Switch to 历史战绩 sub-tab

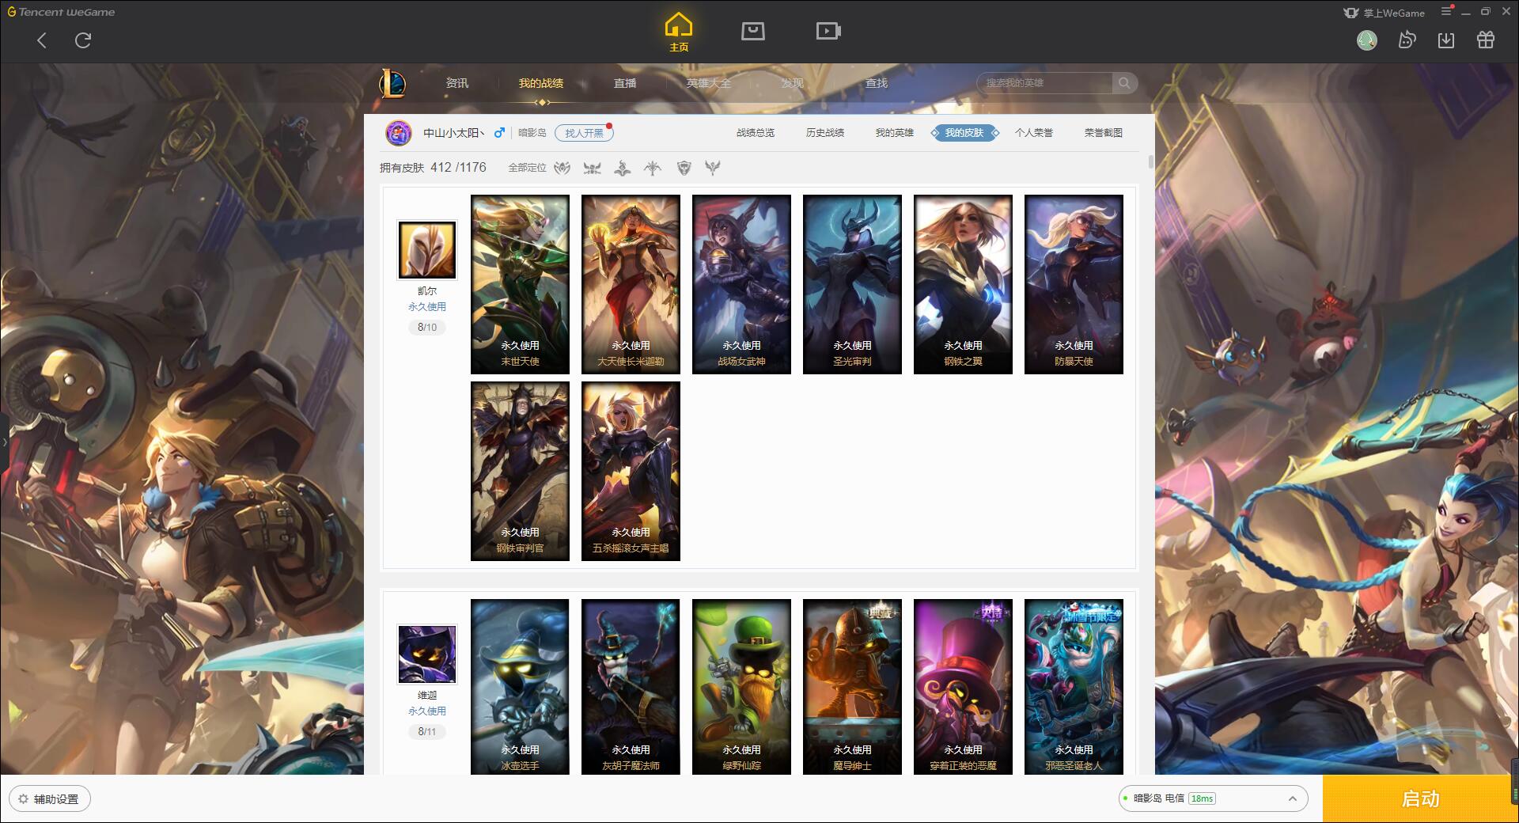pyautogui.click(x=825, y=133)
